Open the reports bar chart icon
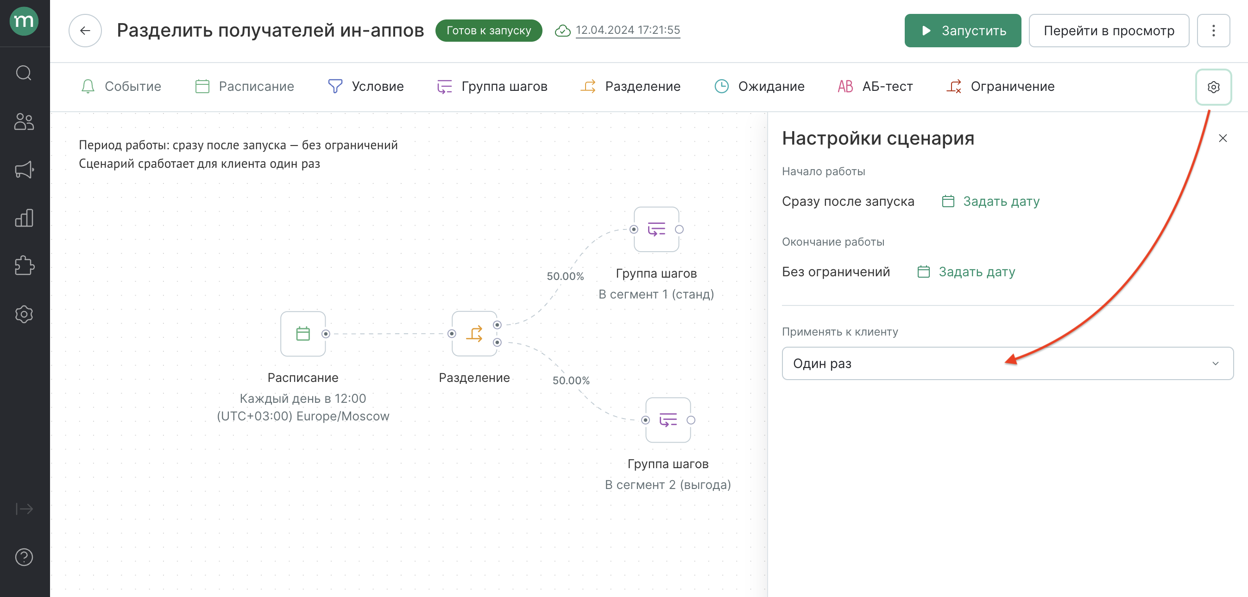Viewport: 1248px width, 597px height. [x=24, y=217]
